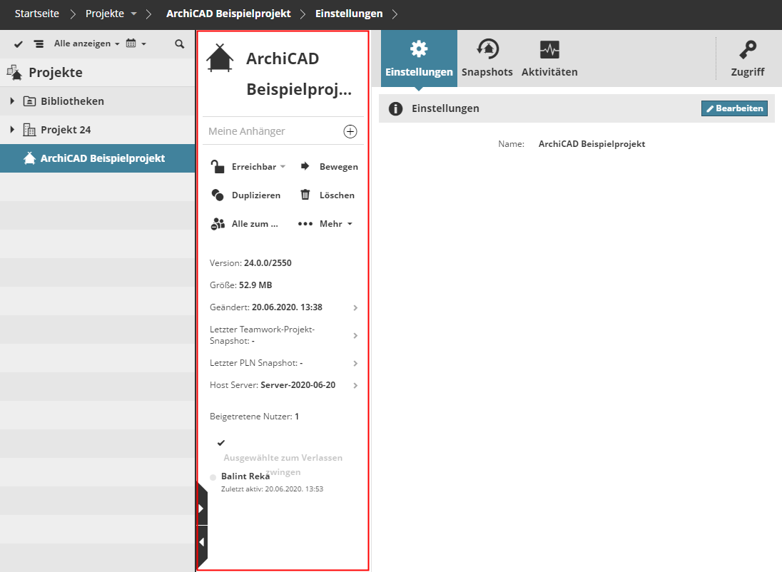Click the user name Balint Reka
Viewport: 782px width, 572px height.
click(245, 476)
